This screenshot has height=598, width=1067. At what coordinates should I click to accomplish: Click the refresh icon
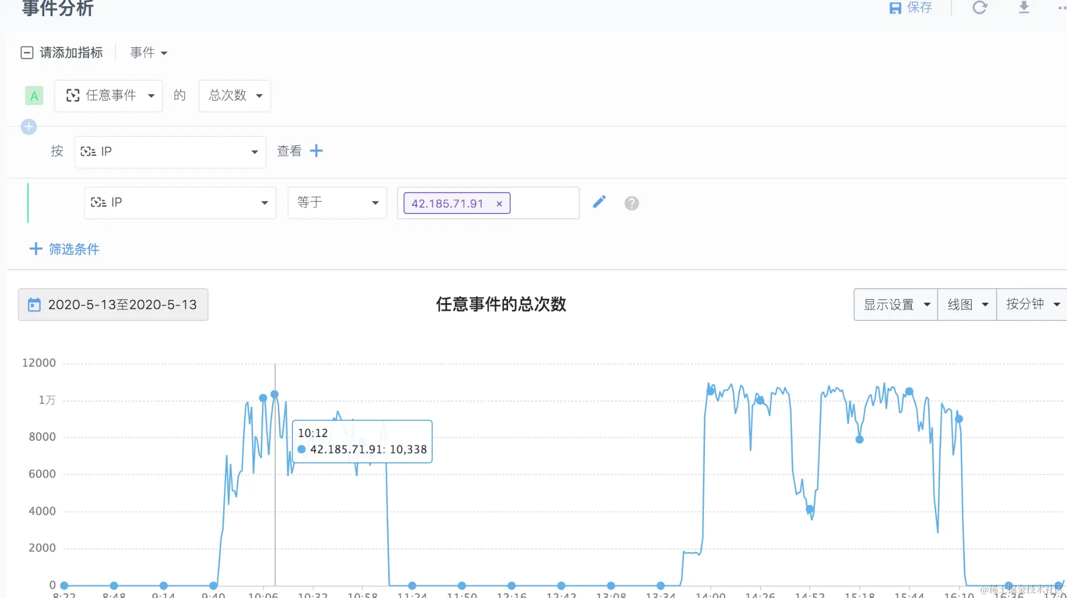[979, 7]
